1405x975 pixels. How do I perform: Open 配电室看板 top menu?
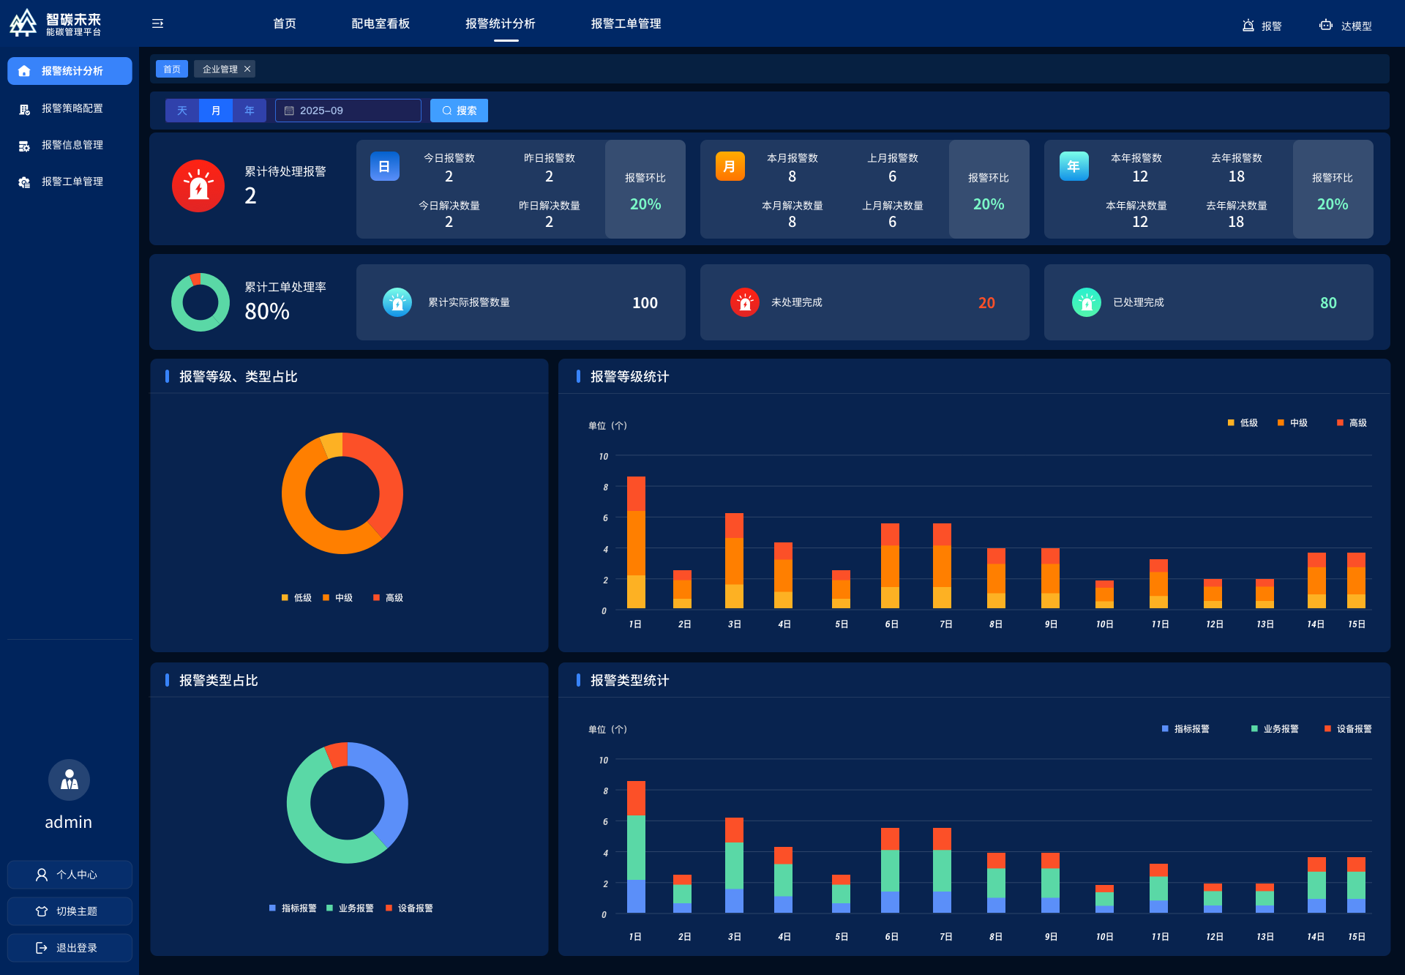coord(381,23)
